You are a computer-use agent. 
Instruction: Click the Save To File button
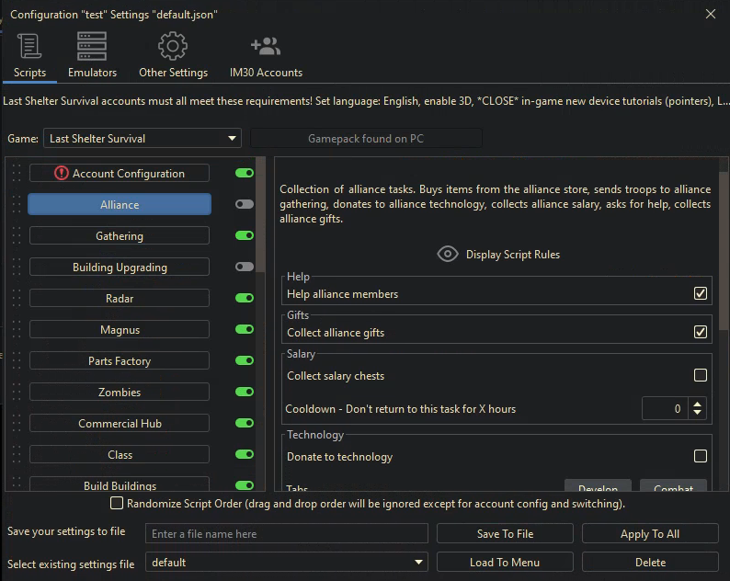pyautogui.click(x=505, y=534)
